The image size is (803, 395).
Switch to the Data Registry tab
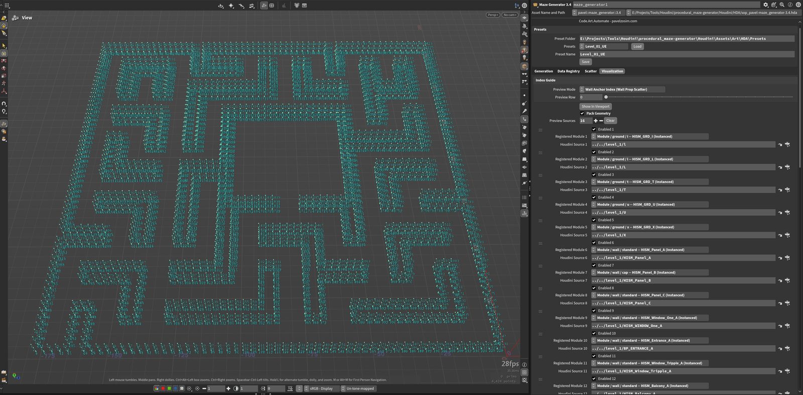tap(569, 71)
